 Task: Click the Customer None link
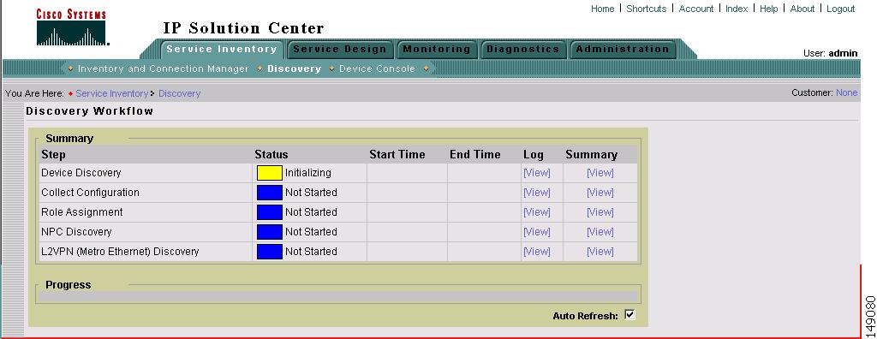[x=846, y=92]
